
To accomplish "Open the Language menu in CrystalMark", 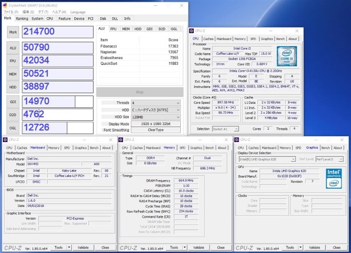I will pos(78,12).
